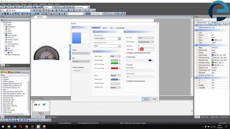Open the Dosya menu
230x129 pixels.
(x=4, y=4)
